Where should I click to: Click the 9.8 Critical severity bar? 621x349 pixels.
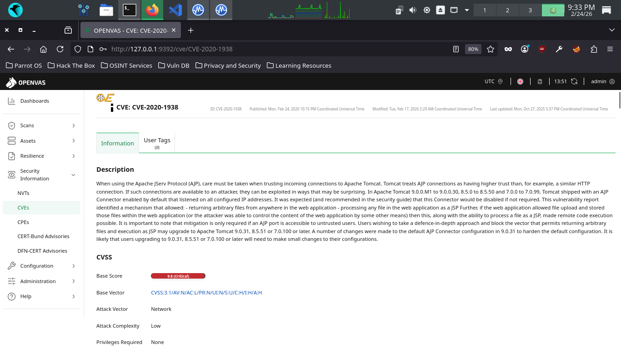click(x=178, y=276)
